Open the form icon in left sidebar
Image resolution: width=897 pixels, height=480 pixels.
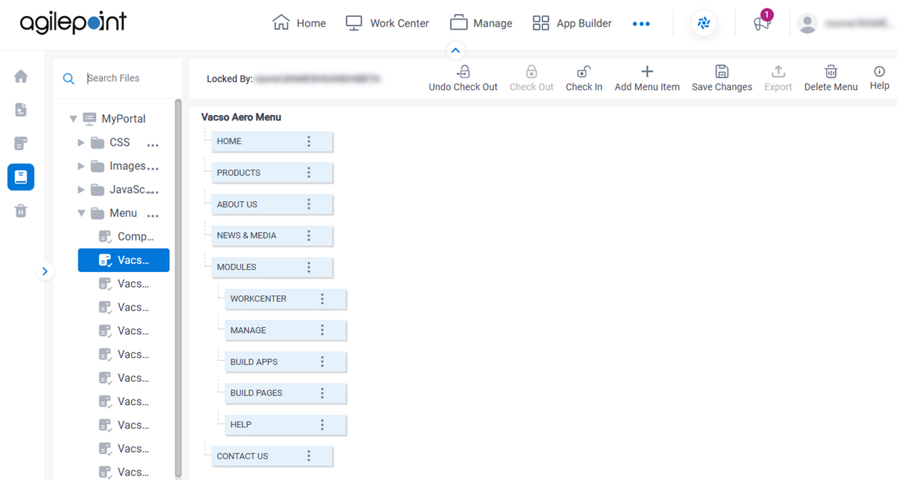(x=21, y=144)
